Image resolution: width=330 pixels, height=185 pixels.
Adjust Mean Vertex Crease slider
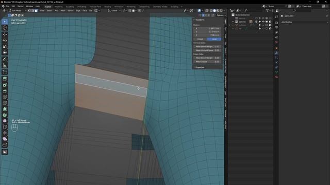point(207,50)
